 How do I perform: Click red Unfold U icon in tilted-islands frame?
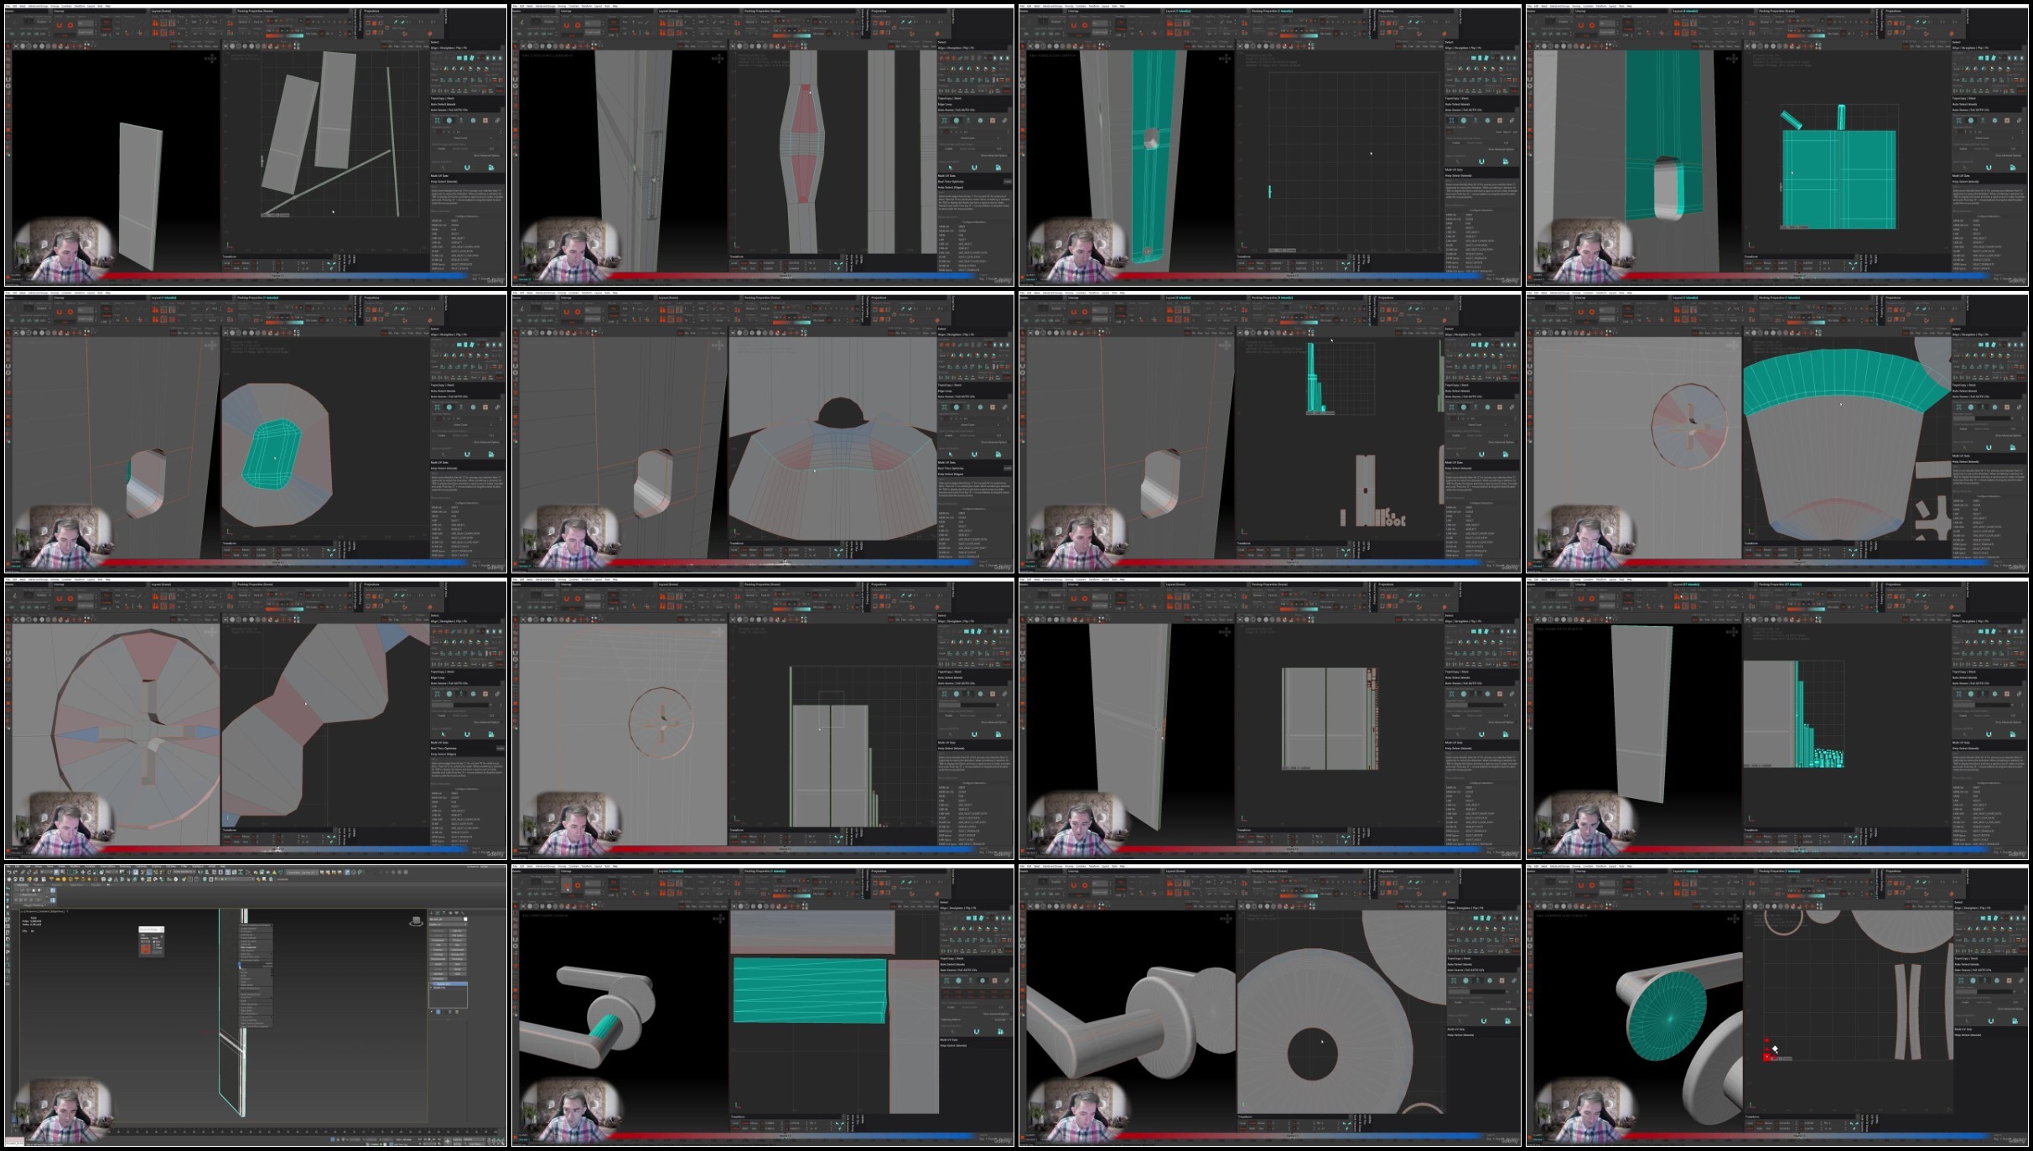click(x=60, y=25)
